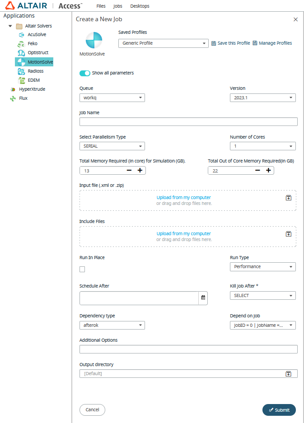The width and height of the screenshot is (304, 423).
Task: Select the OptiStruct solver icon
Action: coord(21,53)
